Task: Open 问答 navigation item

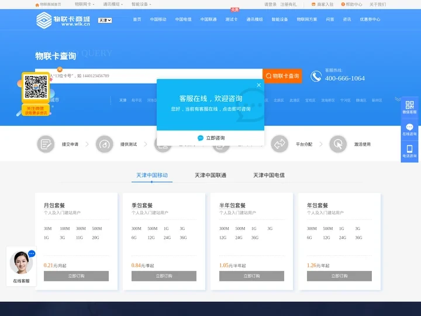Action: [330, 19]
